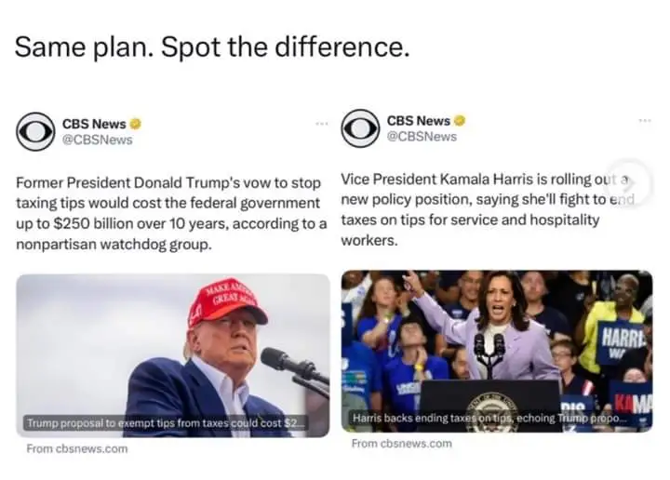Click the left CBS News eye logo avatar
Viewport: 670px width, 480px height.
[36, 132]
